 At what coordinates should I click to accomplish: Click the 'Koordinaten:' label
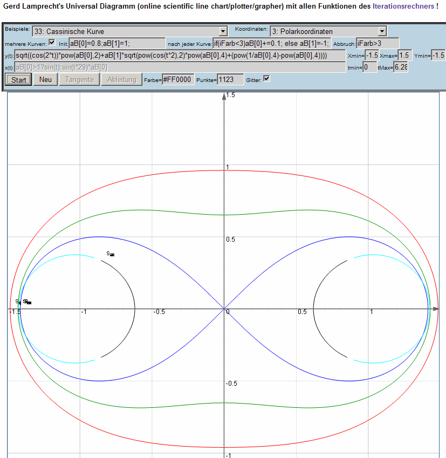point(251,29)
